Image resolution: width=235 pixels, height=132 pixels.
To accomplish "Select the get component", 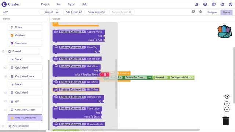I will [25, 101].
